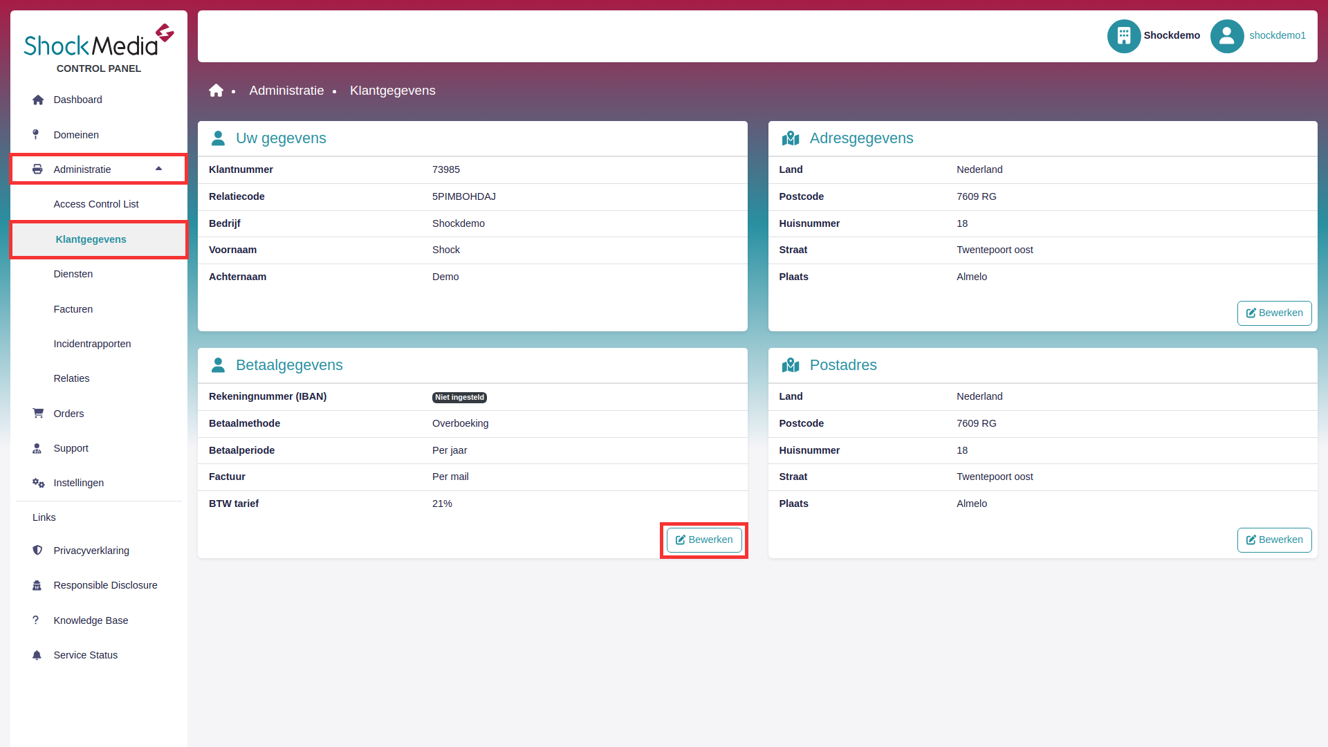Screen dimensions: 1328x747
Task: Click the Service Status bell icon
Action: (37, 655)
